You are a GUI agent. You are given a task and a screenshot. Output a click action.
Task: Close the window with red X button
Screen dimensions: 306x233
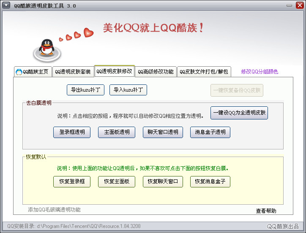tap(300, 5)
